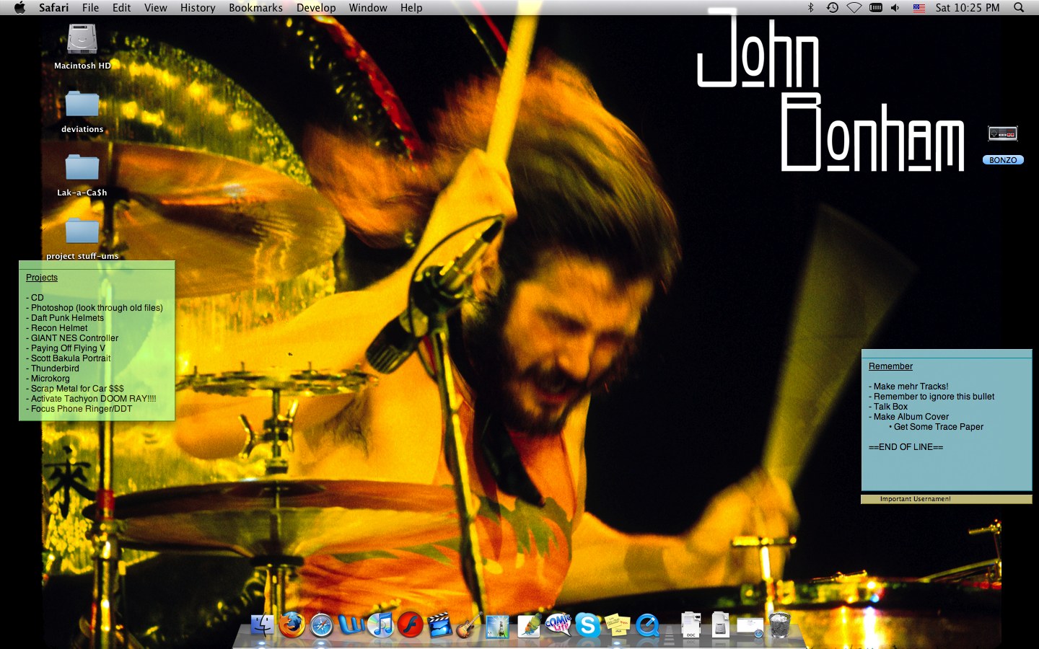Viewport: 1039px width, 649px height.
Task: Click the Sat 10:25 PM clock
Action: click(x=968, y=8)
